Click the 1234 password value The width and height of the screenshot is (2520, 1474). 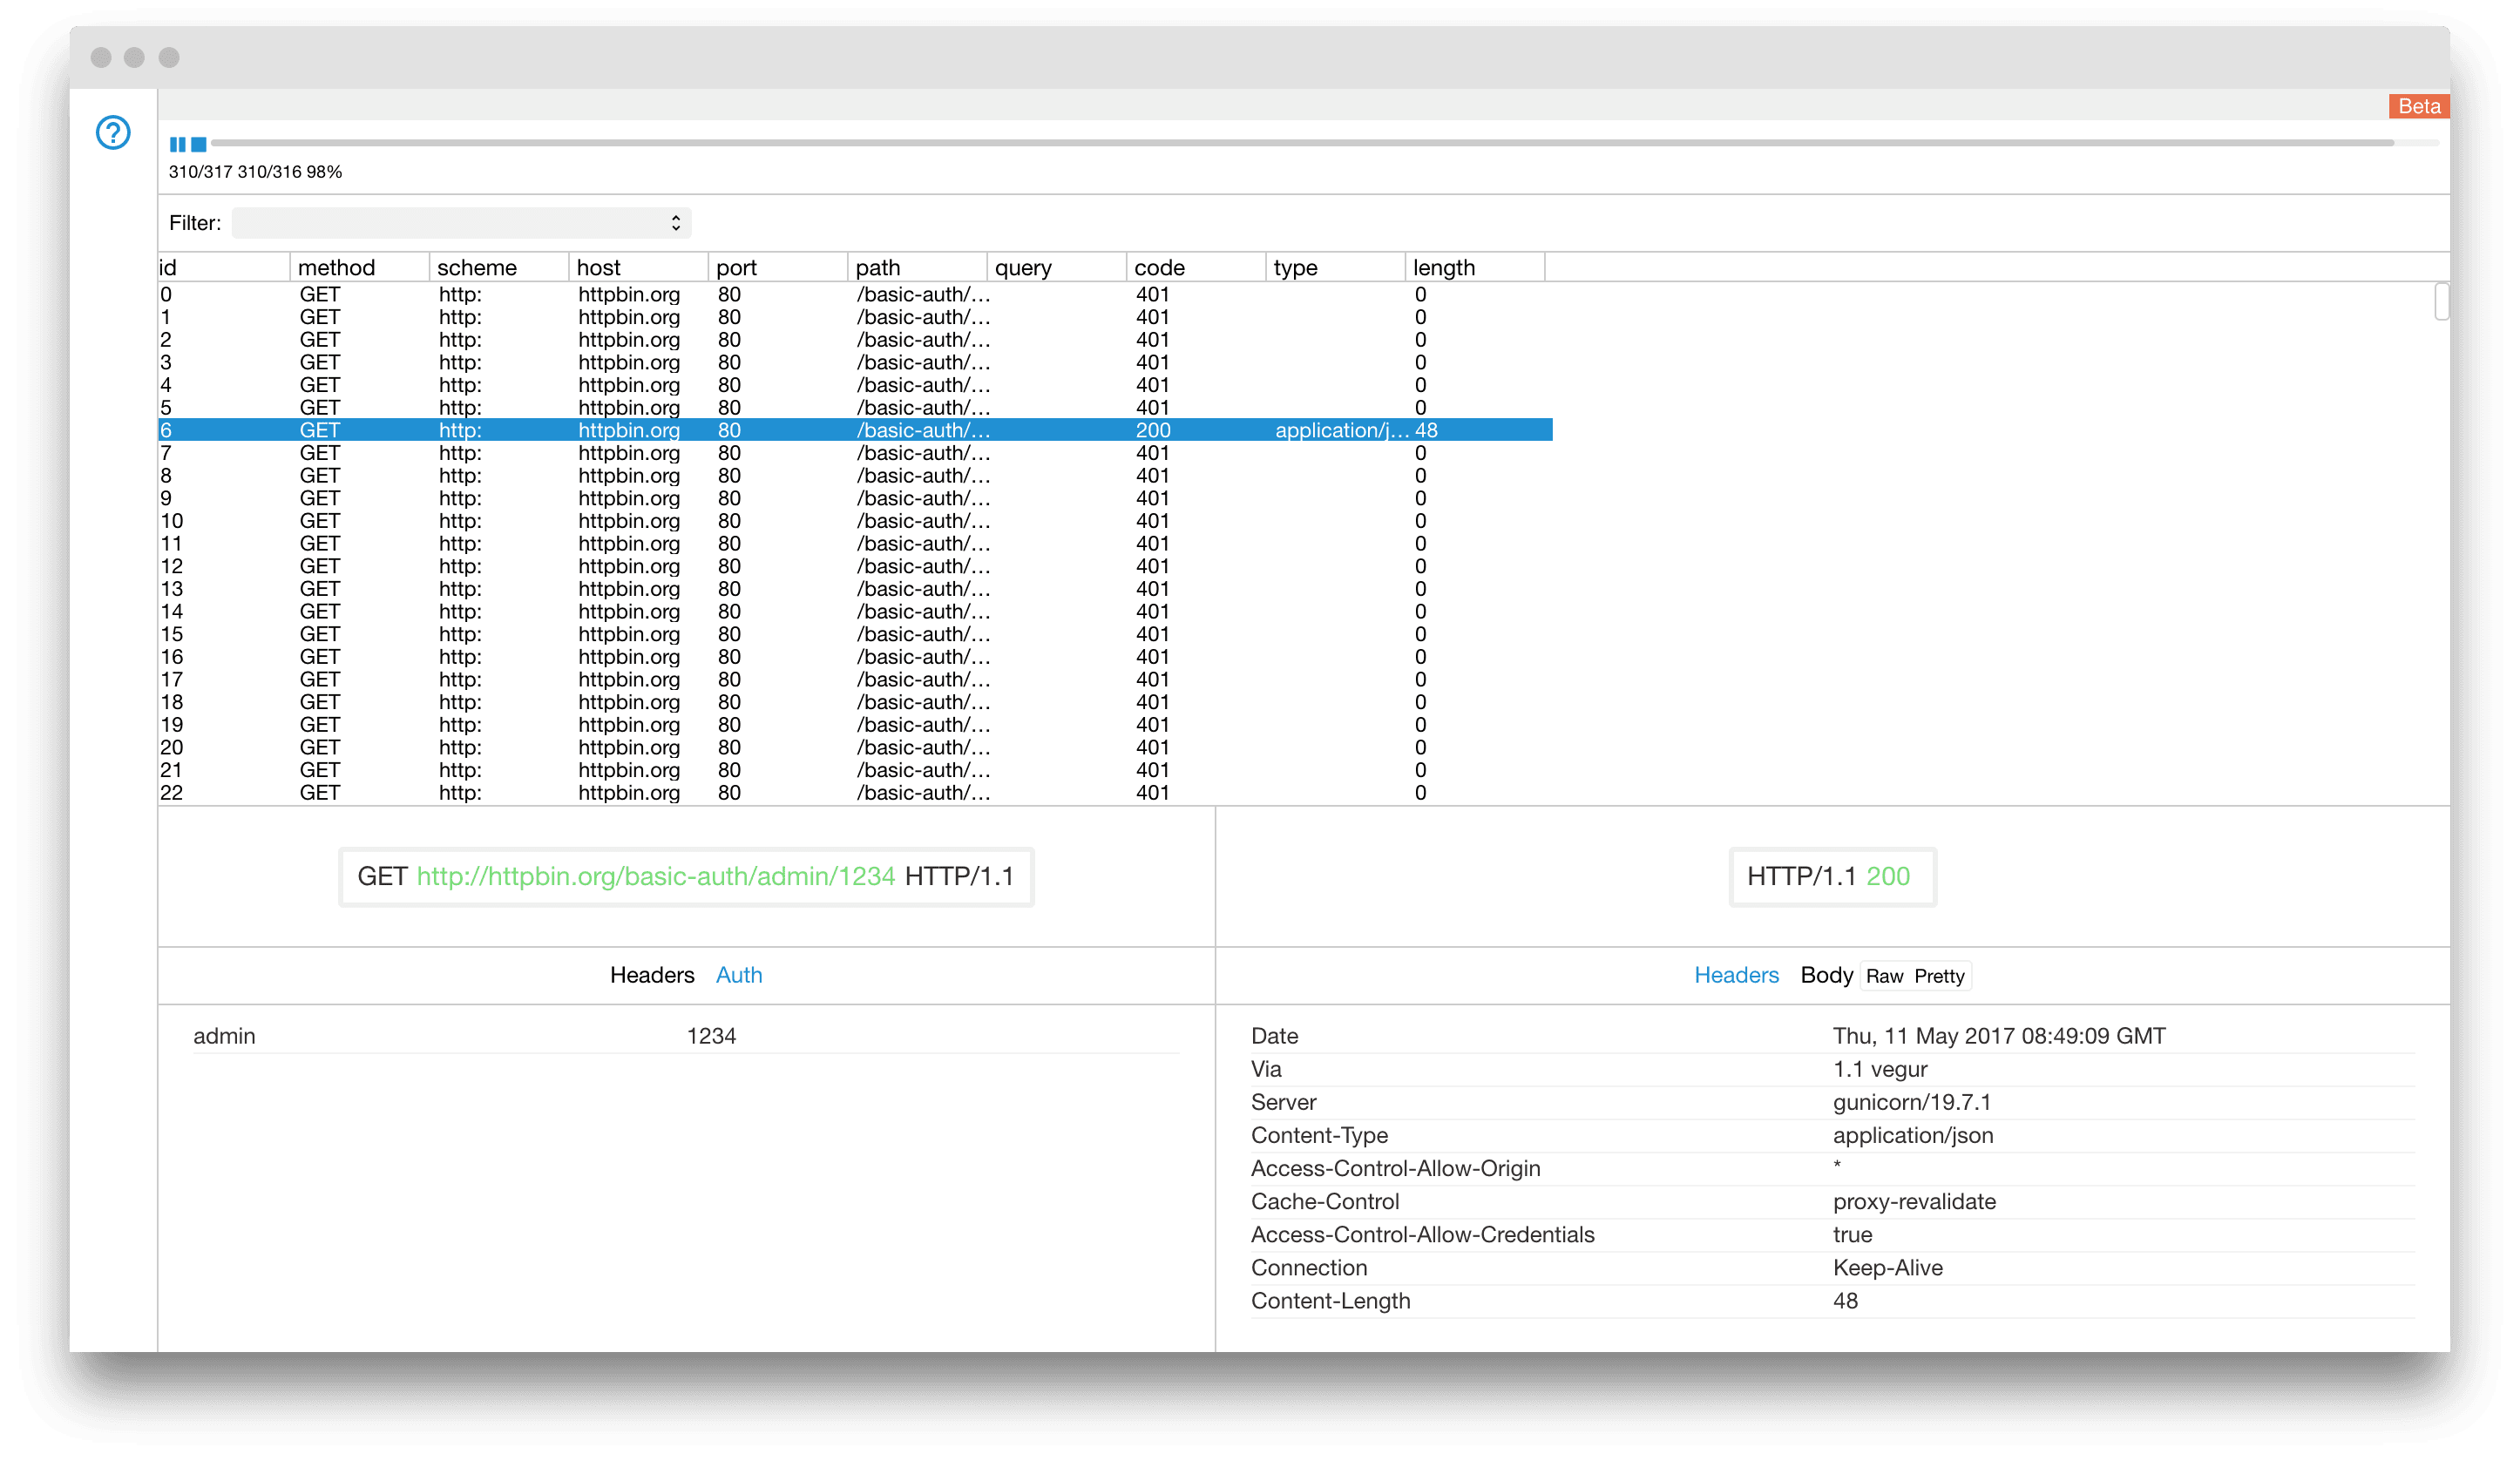coord(711,1036)
